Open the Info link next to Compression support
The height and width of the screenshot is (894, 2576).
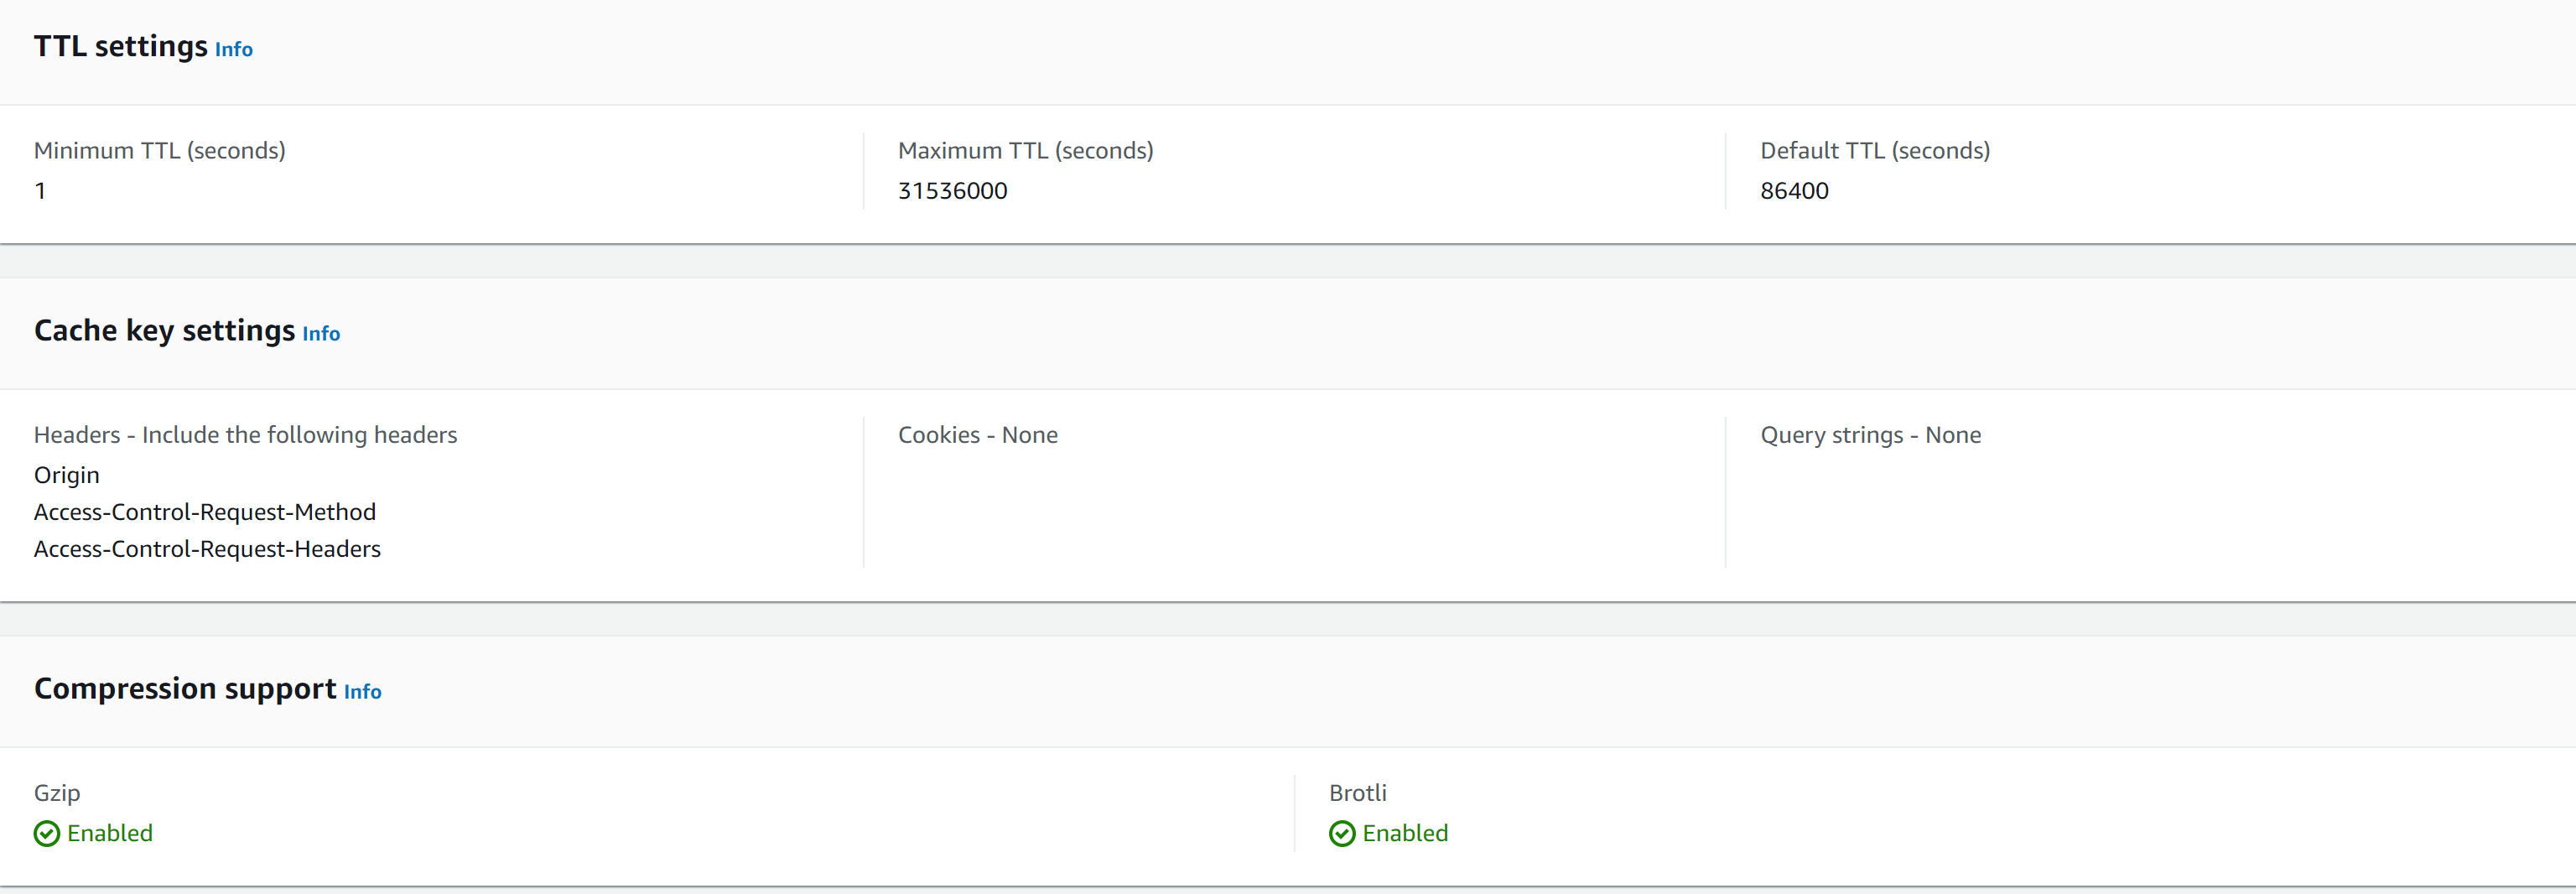(x=362, y=691)
